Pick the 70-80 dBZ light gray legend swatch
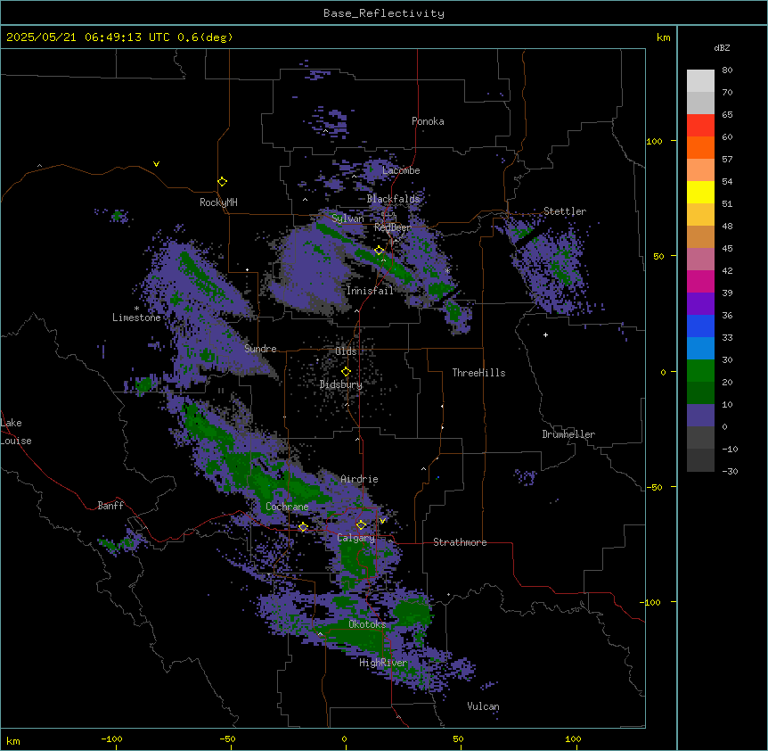768x751 pixels. [700, 81]
